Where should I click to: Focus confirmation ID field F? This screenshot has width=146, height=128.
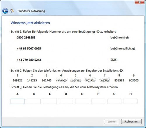coord(98,101)
